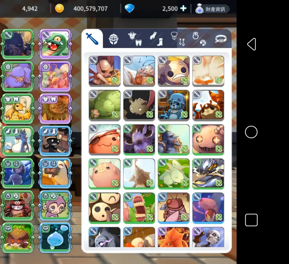This screenshot has width=289, height=264.
Task: Tap the Android home circle button
Action: pyautogui.click(x=251, y=132)
